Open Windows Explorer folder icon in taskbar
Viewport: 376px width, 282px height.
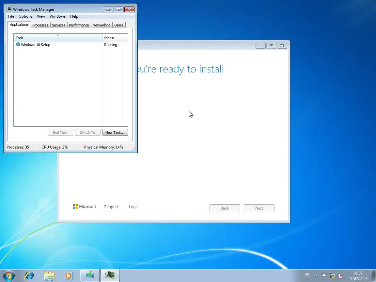pos(49,276)
